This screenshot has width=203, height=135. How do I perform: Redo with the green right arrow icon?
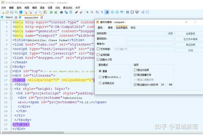[x=56, y=12]
